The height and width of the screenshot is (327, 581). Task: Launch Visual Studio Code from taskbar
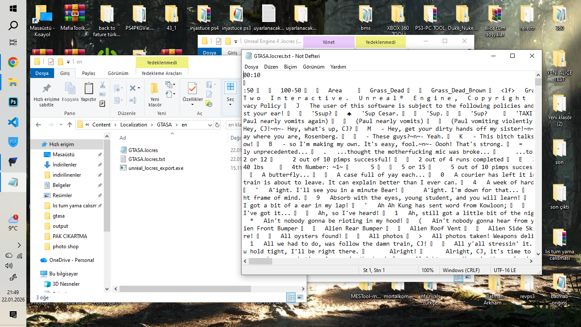coord(13,122)
